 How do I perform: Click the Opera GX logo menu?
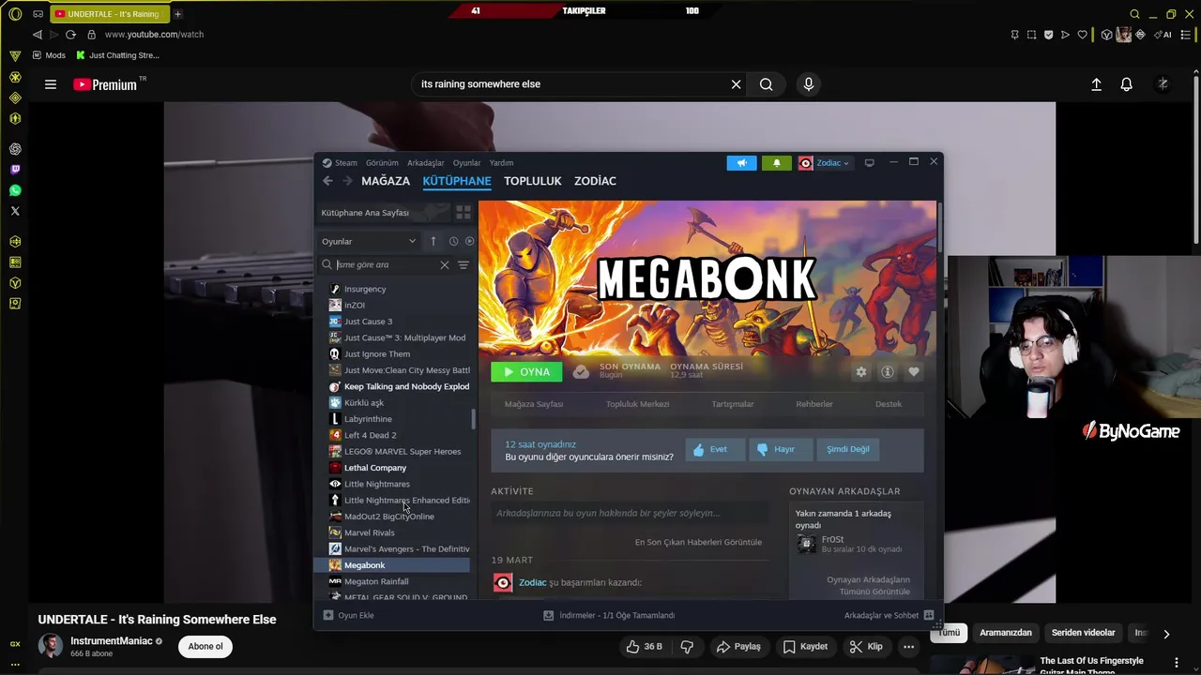pyautogui.click(x=15, y=14)
